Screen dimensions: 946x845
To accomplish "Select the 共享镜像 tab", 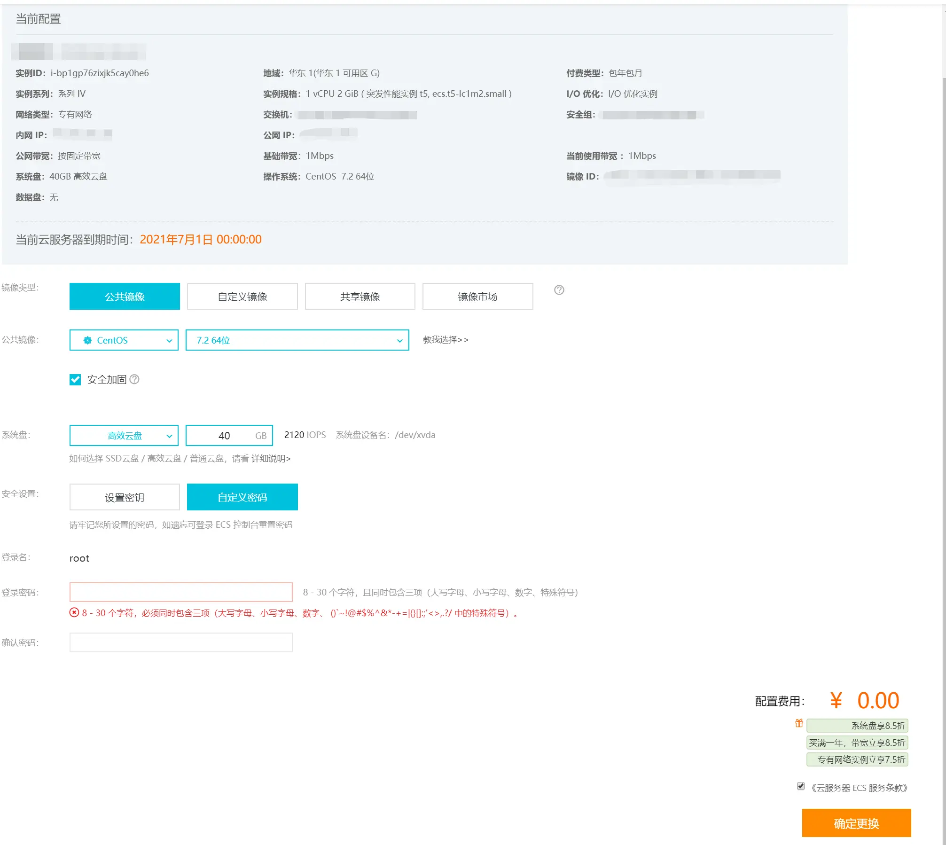I will coord(360,297).
